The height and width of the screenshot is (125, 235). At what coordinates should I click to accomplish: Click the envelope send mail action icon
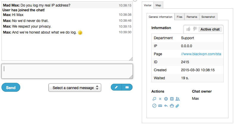160,106
